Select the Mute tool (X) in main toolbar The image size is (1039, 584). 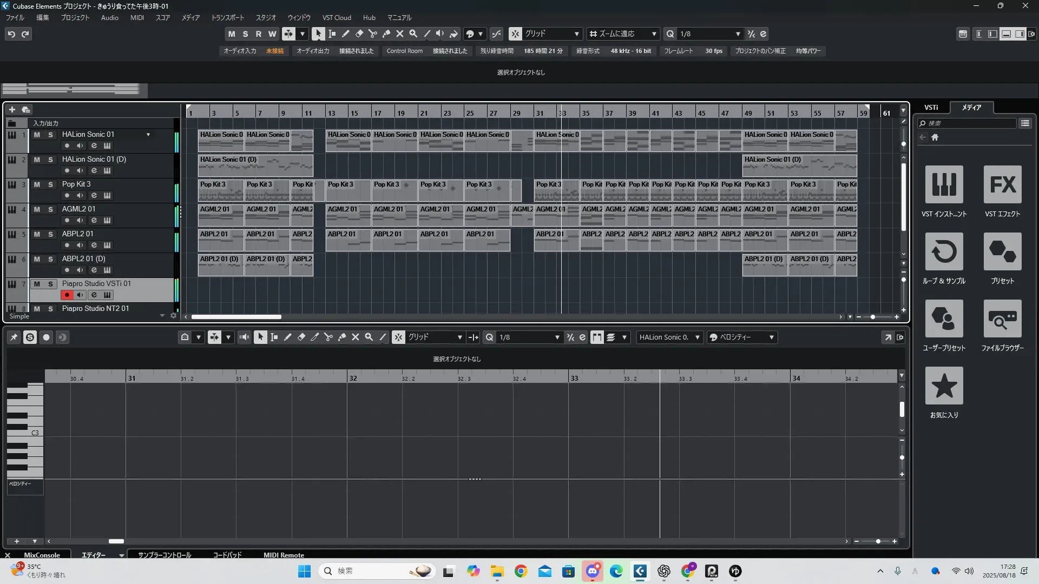point(400,34)
